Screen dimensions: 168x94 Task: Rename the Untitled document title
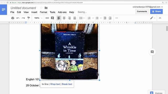click(23, 8)
